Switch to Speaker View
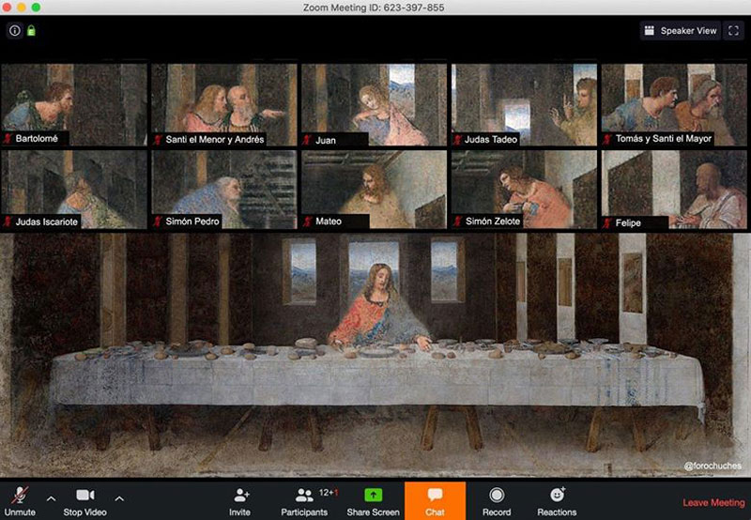751x520 pixels. 681,31
